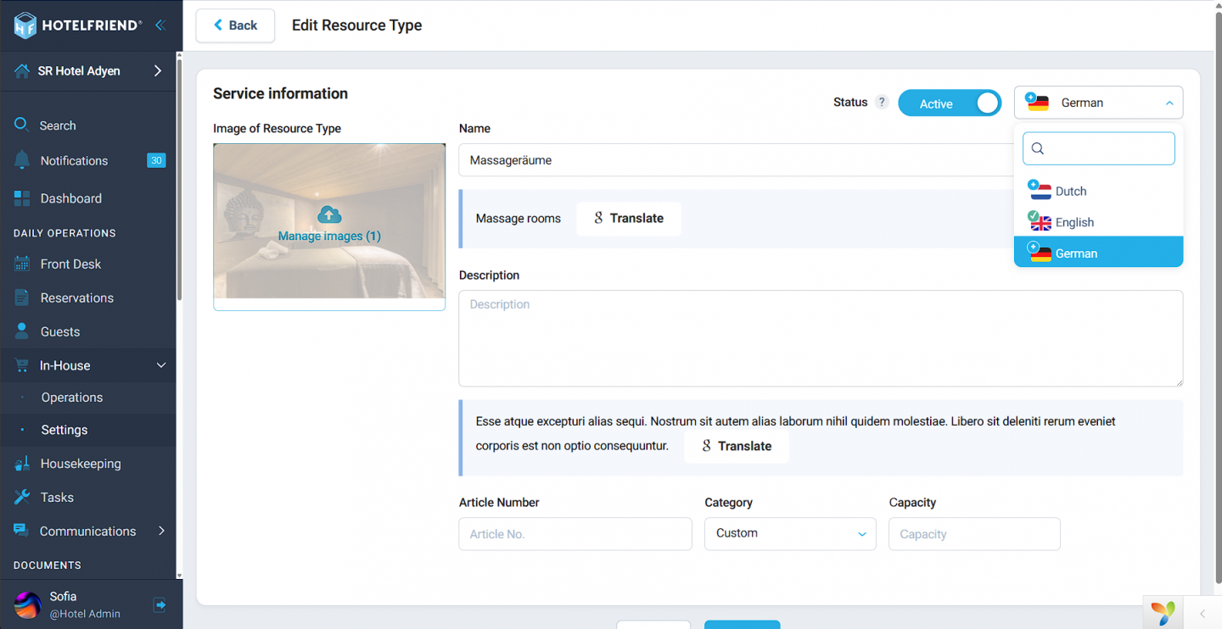The width and height of the screenshot is (1222, 629).
Task: Click the Tasks wrench icon
Action: tap(22, 498)
